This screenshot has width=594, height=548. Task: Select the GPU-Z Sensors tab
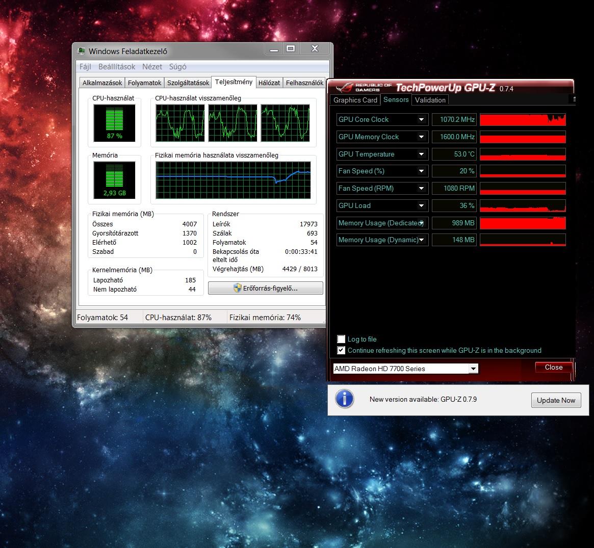pyautogui.click(x=396, y=99)
